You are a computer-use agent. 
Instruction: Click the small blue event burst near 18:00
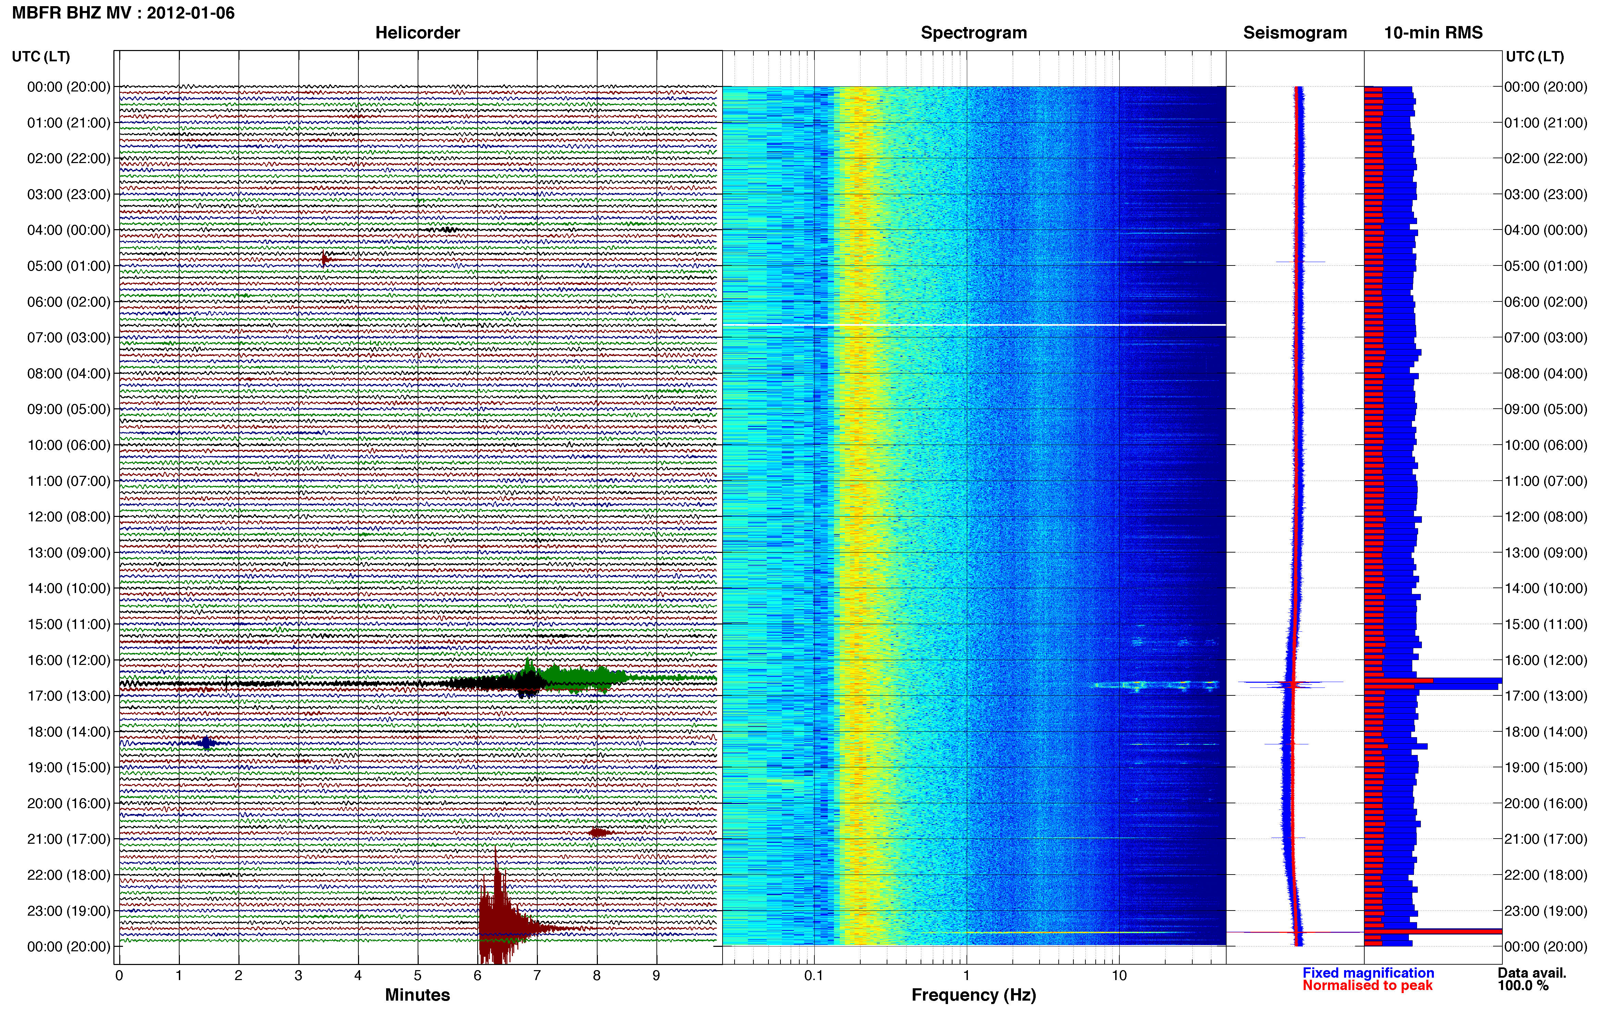206,742
